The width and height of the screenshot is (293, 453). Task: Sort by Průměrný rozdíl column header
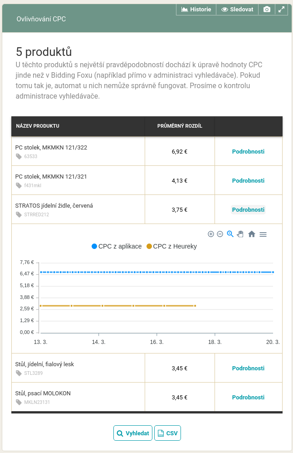(180, 126)
